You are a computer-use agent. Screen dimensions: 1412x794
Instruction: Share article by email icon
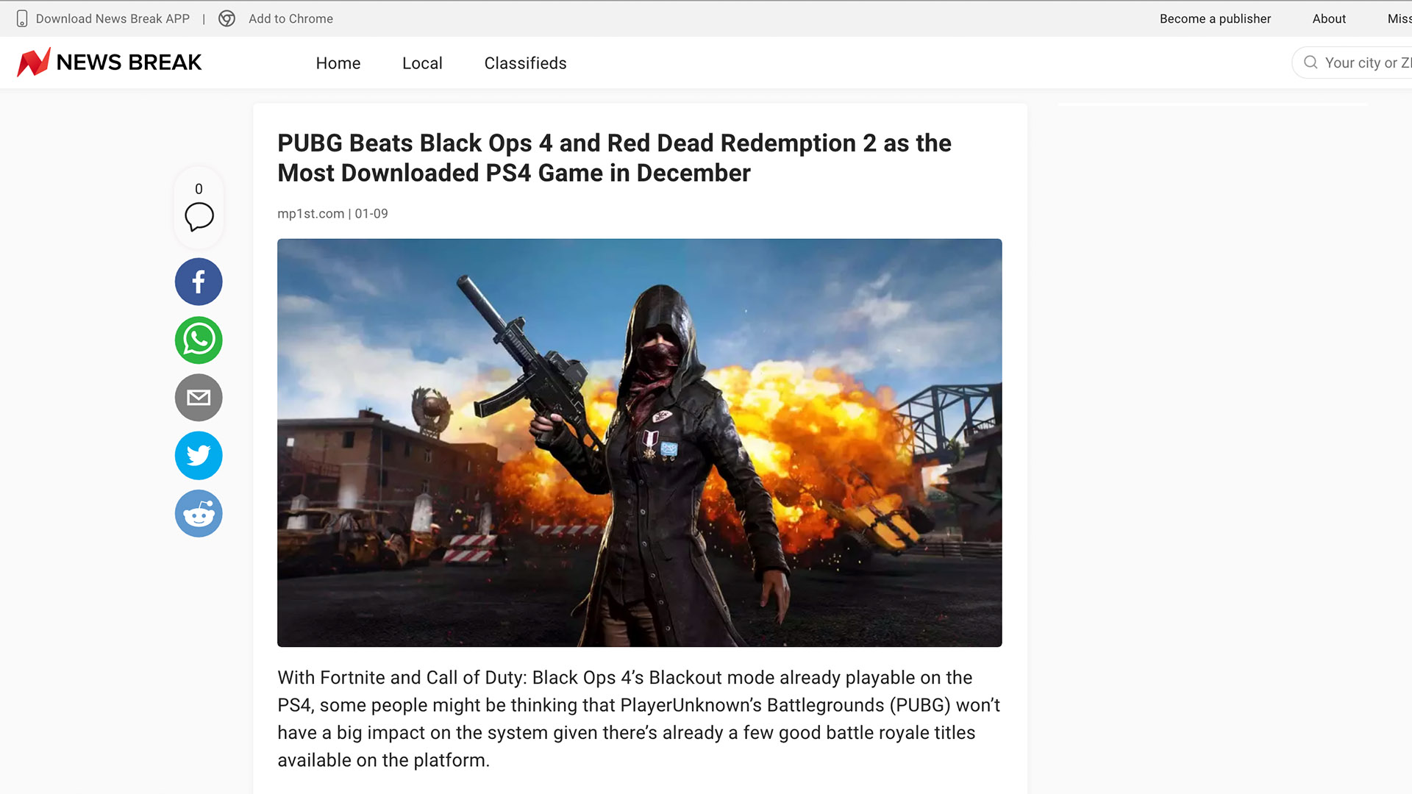click(x=199, y=398)
